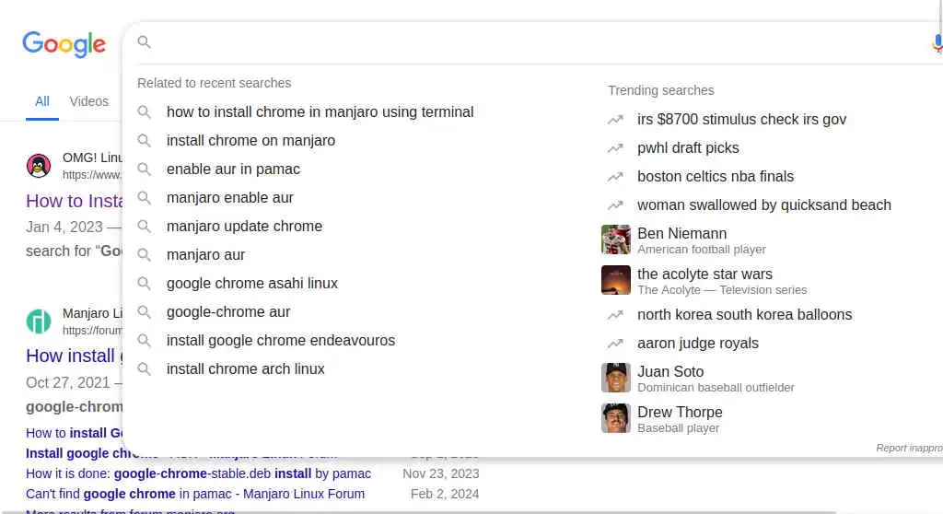
Task: Click the Acolyte Star Wars thumbnail
Action: pos(616,281)
